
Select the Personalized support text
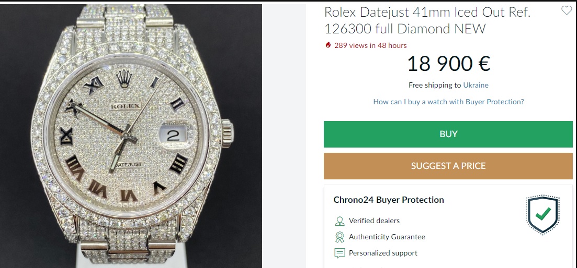[x=383, y=253]
